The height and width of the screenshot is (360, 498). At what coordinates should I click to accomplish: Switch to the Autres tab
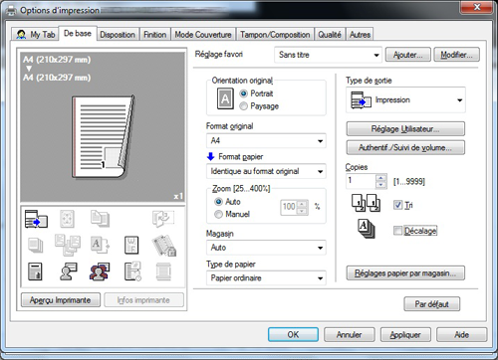[x=360, y=35]
